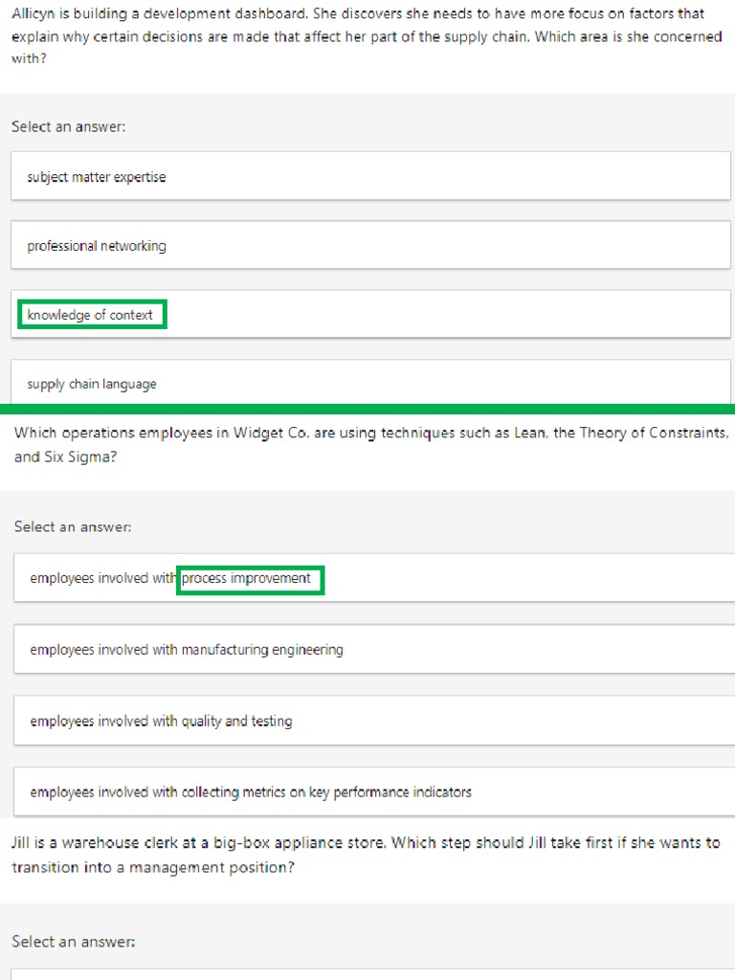Click the Jill warehouse clerk question text

pos(364,855)
